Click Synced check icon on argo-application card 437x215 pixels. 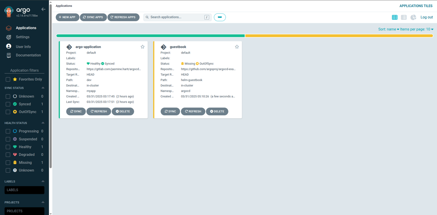pyautogui.click(x=102, y=63)
